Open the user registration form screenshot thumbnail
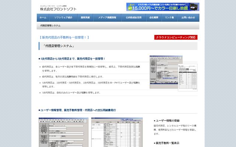This screenshot has width=236, height=147. [x=63, y=132]
